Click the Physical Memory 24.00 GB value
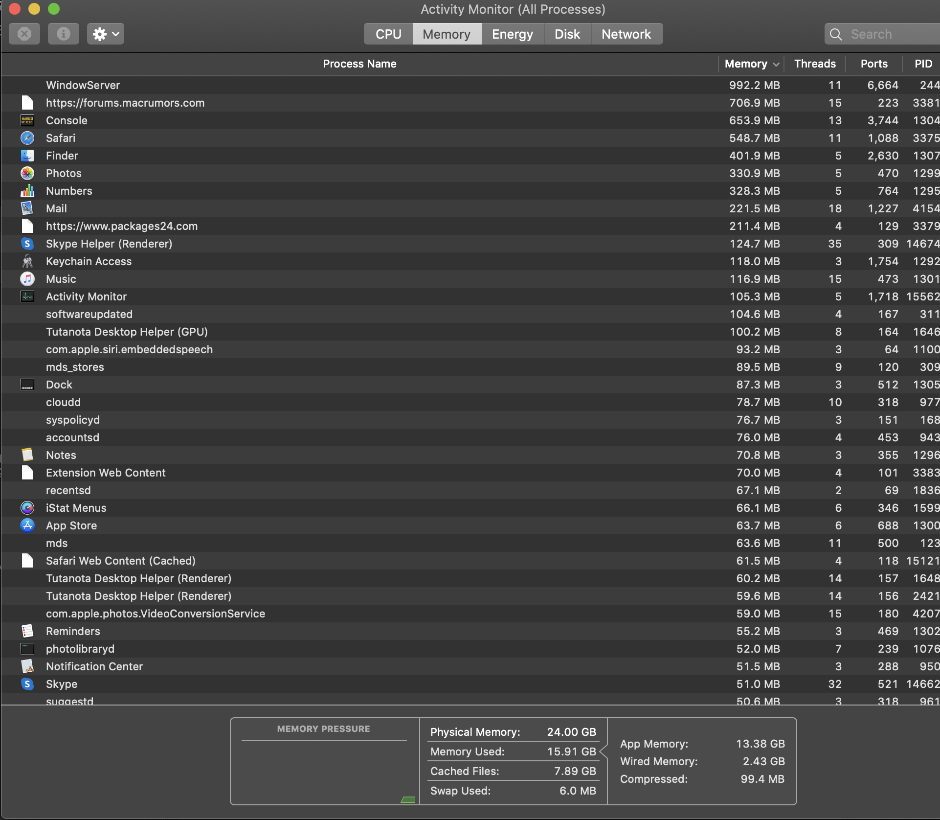Image resolution: width=940 pixels, height=820 pixels. coord(571,732)
